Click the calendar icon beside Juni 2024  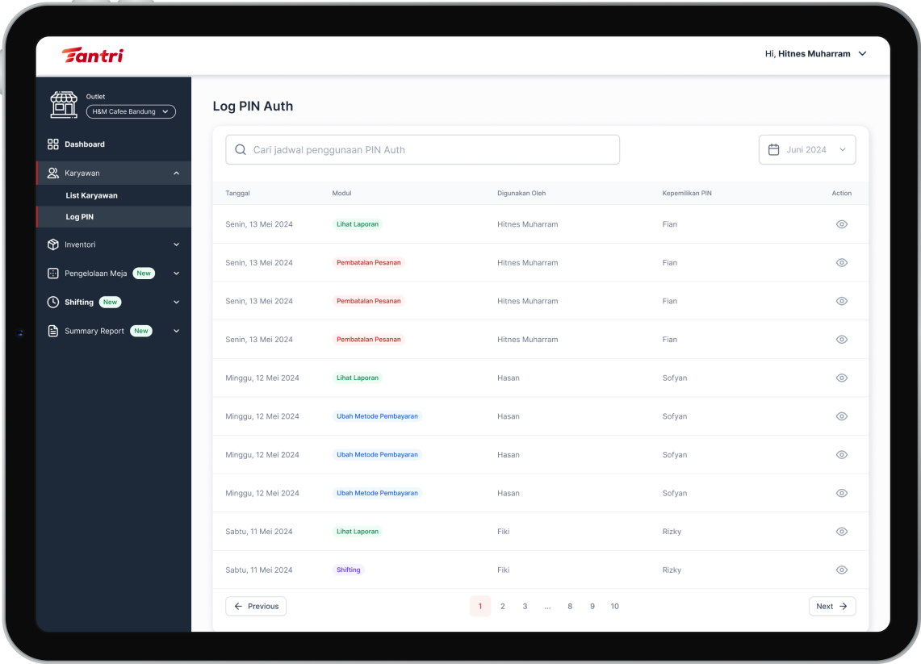tap(773, 150)
